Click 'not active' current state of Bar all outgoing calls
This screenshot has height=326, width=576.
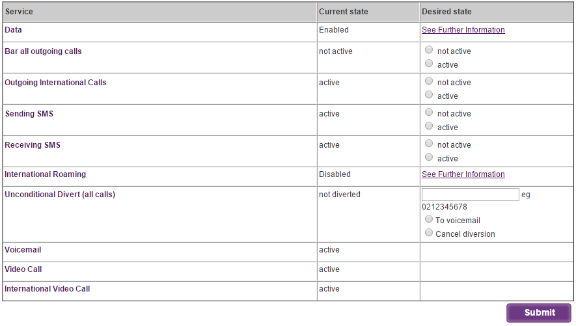click(x=335, y=51)
